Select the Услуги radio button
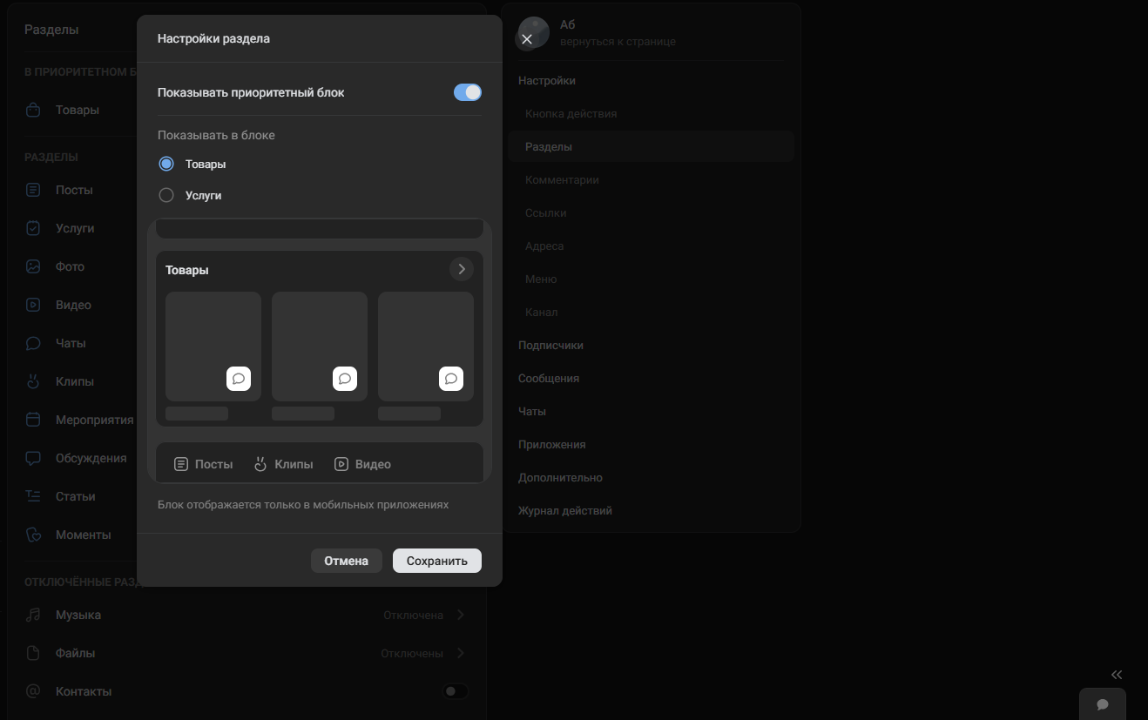 tap(166, 195)
